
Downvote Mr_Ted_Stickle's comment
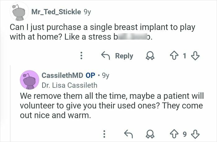195,56
